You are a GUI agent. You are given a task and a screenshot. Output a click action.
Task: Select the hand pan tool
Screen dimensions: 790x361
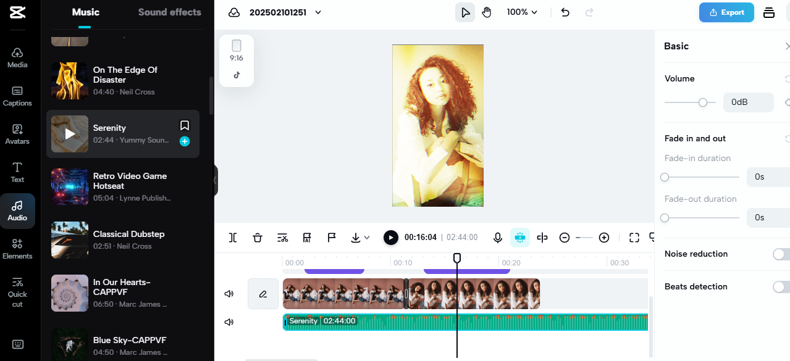point(487,12)
